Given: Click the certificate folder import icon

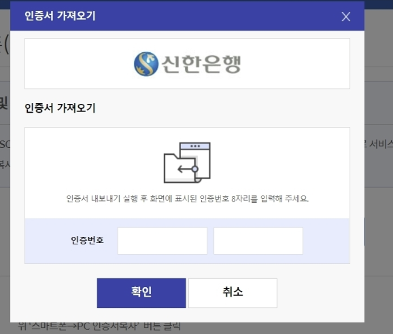Looking at the screenshot, I should click(187, 163).
